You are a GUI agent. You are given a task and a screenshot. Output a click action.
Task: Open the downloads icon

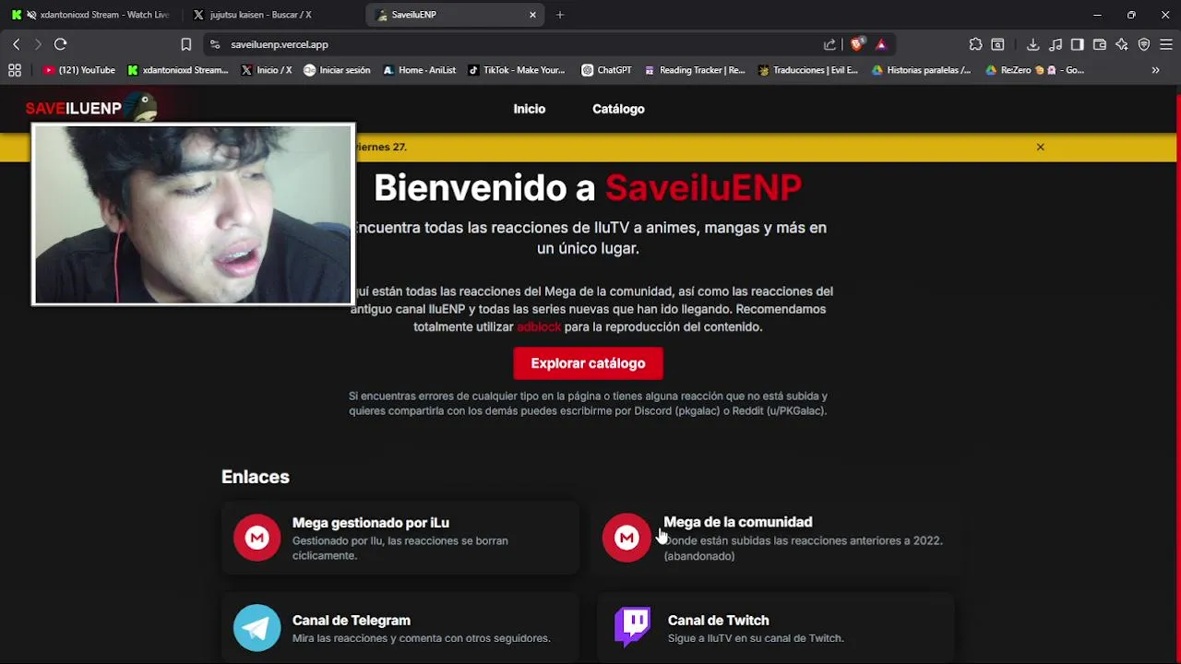(x=1032, y=44)
